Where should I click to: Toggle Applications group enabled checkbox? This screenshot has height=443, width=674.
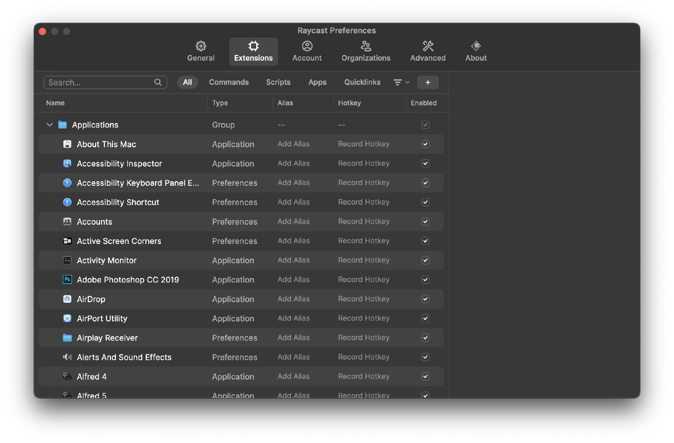425,125
